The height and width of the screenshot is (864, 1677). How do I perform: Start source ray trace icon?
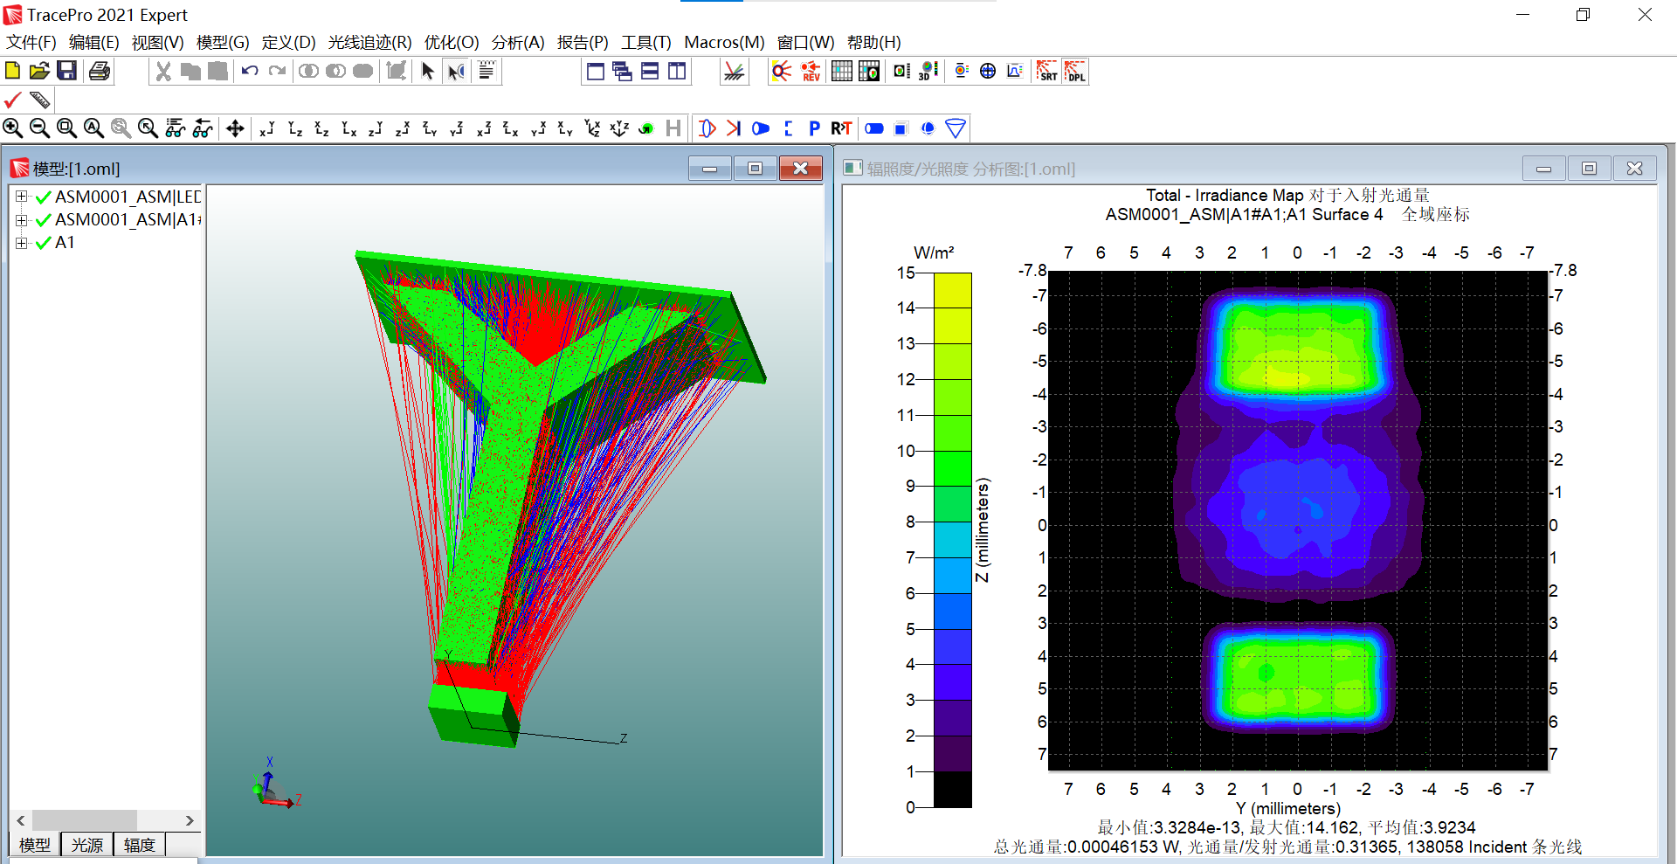click(782, 71)
